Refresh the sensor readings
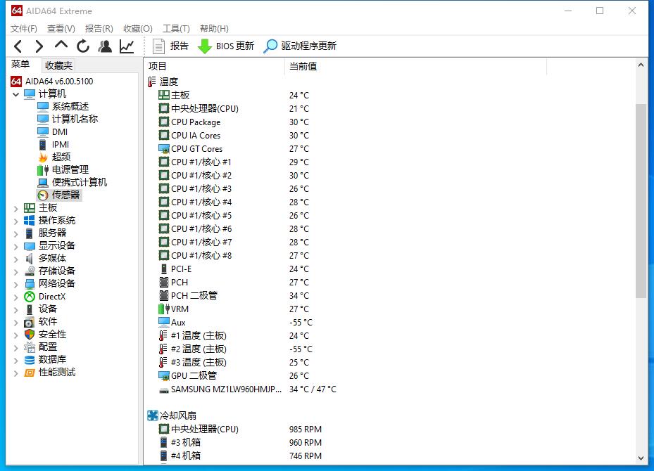This screenshot has height=471, width=654. pos(83,46)
